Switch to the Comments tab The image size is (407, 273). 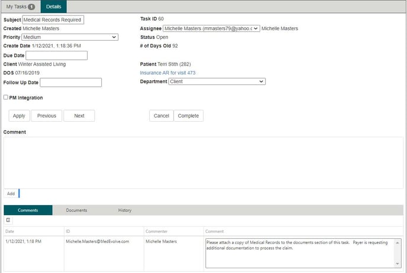(x=28, y=210)
